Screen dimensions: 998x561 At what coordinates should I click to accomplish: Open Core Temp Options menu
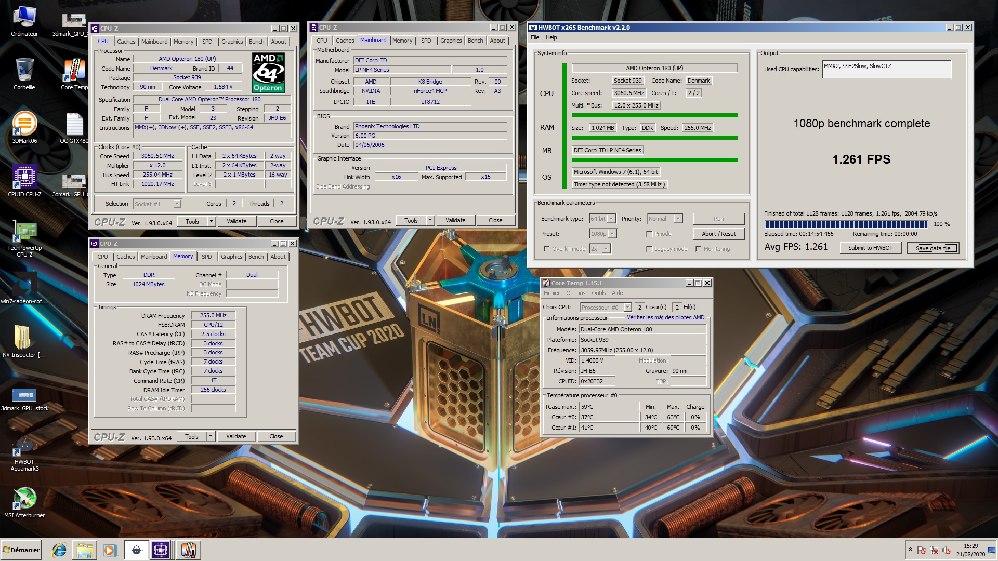pos(575,293)
